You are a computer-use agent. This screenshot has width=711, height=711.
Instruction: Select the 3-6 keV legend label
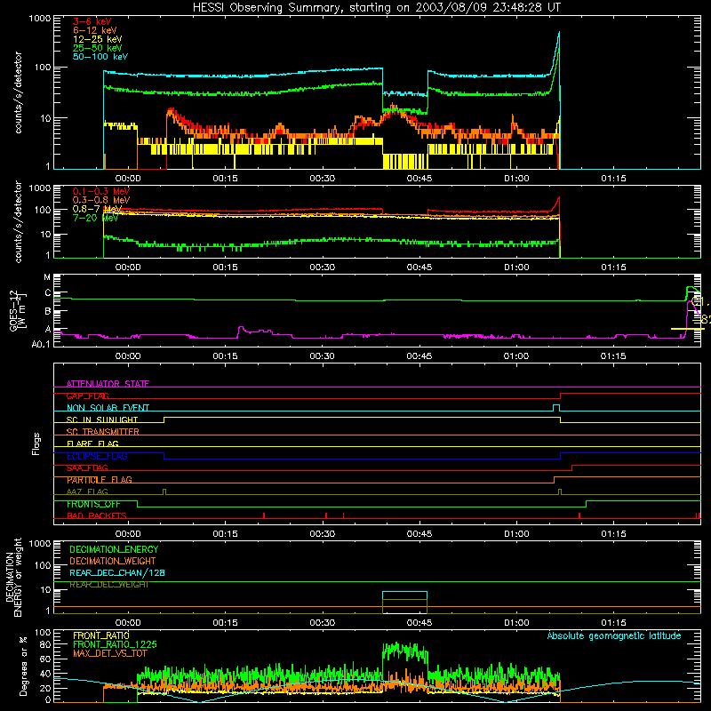click(x=92, y=21)
